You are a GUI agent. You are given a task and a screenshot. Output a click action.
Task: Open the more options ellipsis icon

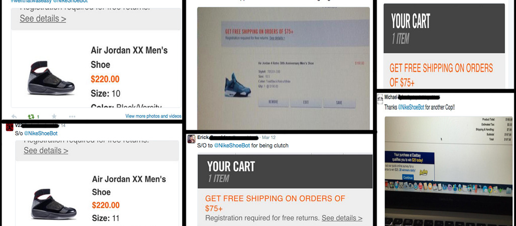point(72,117)
